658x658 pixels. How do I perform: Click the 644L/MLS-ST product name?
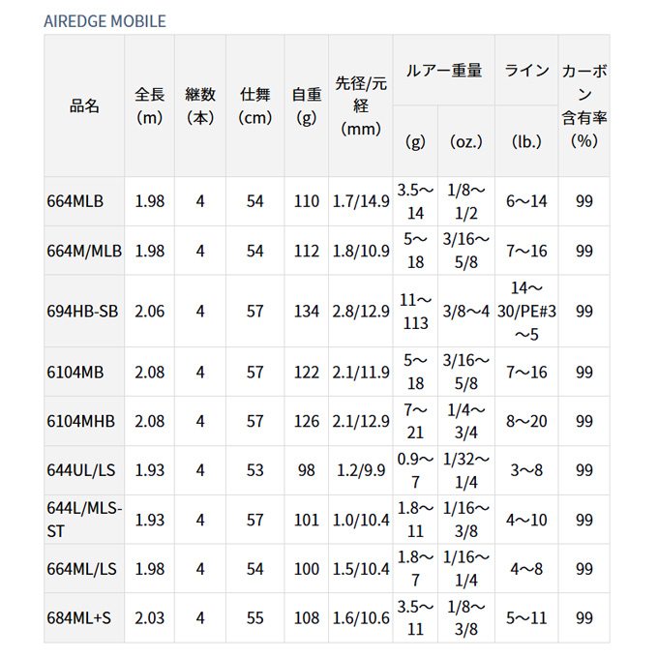click(84, 520)
